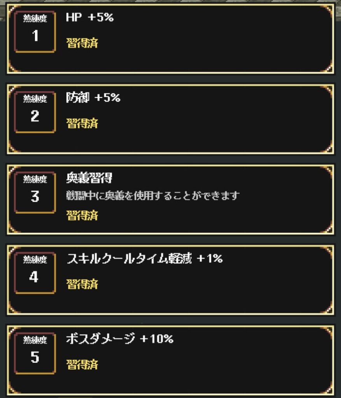The width and height of the screenshot is (341, 398).
Task: Click 習得済 status under 防御 +5%
Action: (x=82, y=123)
